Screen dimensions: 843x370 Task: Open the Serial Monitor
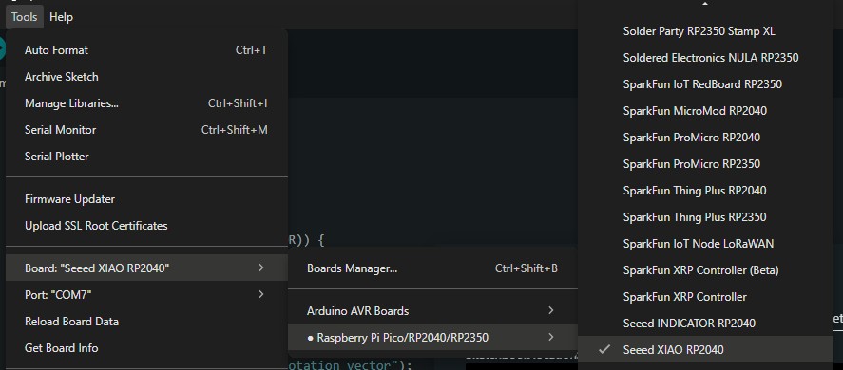tap(146, 130)
